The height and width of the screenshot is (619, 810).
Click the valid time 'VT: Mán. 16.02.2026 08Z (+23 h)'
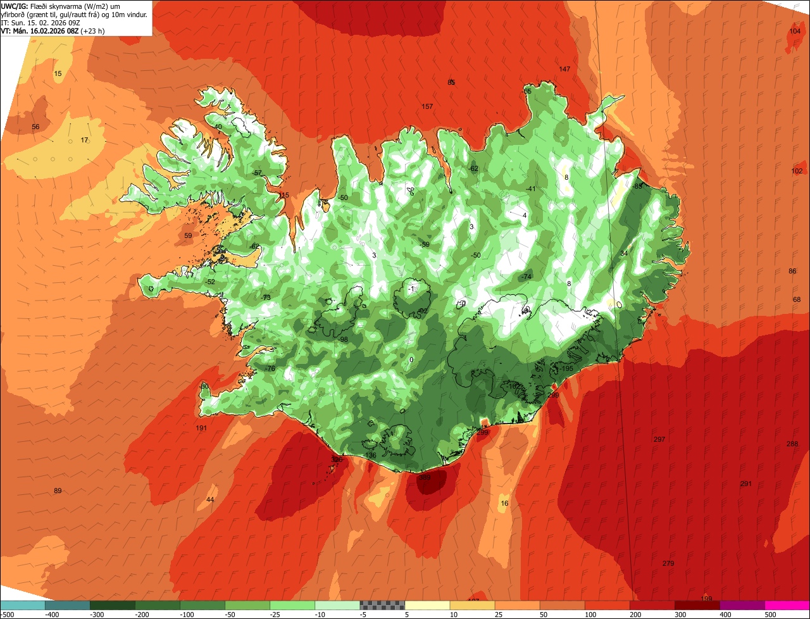[53, 30]
